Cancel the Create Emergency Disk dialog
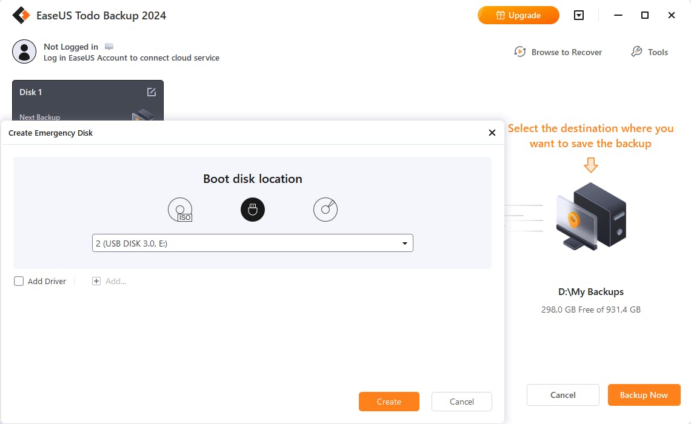The image size is (691, 424). pos(461,402)
